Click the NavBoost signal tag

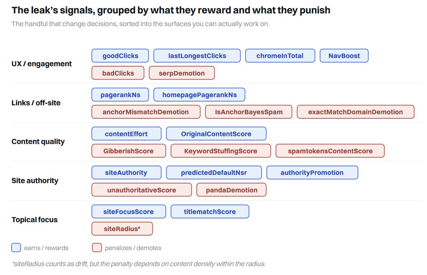[344, 56]
